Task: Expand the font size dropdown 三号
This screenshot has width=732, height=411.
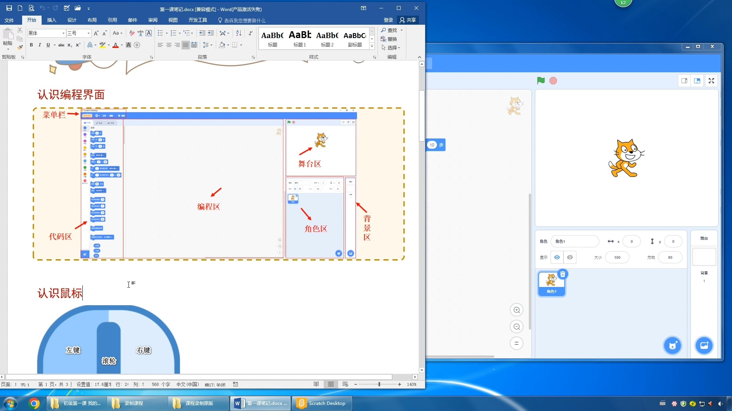Action: [x=88, y=33]
